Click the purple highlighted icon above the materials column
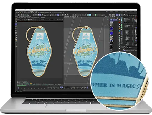Screen dimensions: 152x115 pos(117,15)
